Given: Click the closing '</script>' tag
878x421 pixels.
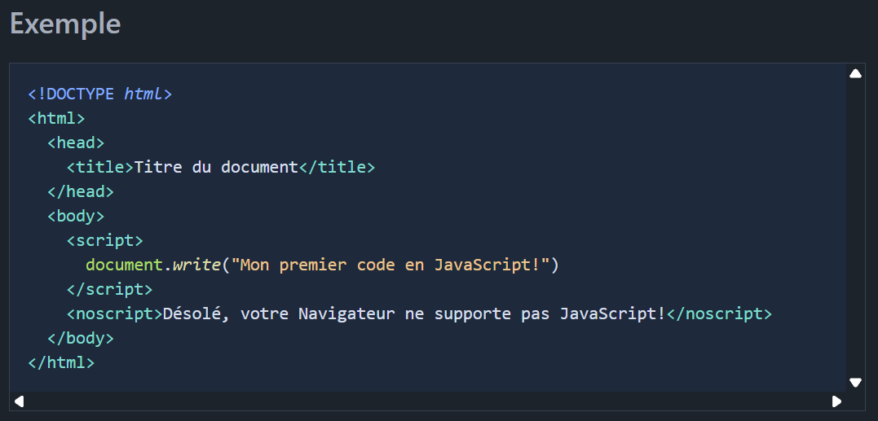Looking at the screenshot, I should tap(110, 290).
